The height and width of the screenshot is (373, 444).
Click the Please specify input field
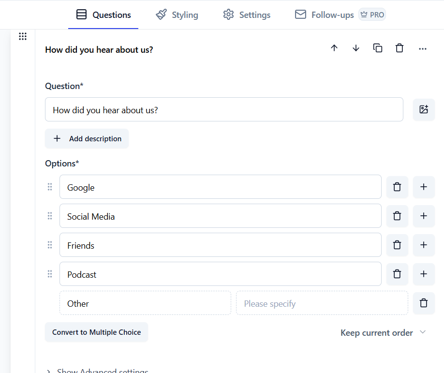tap(322, 303)
